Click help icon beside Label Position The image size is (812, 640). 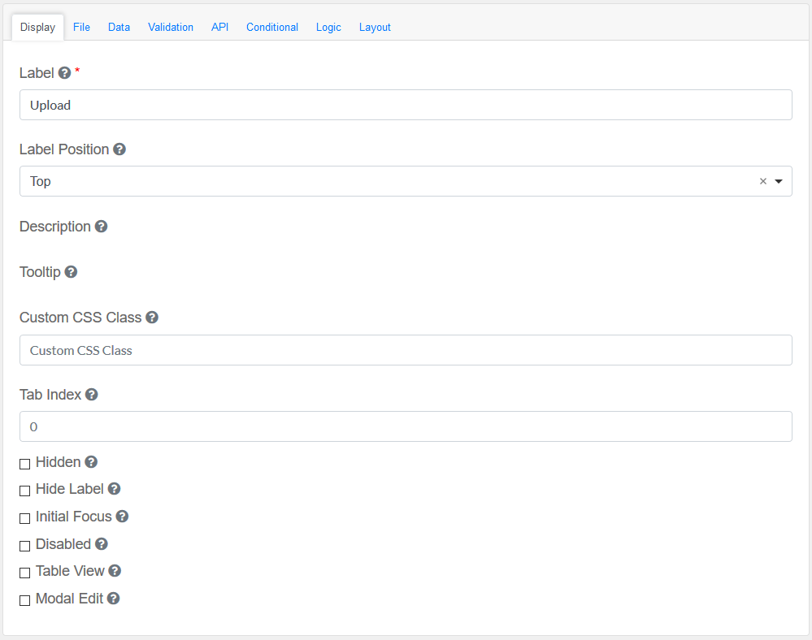[x=119, y=149]
